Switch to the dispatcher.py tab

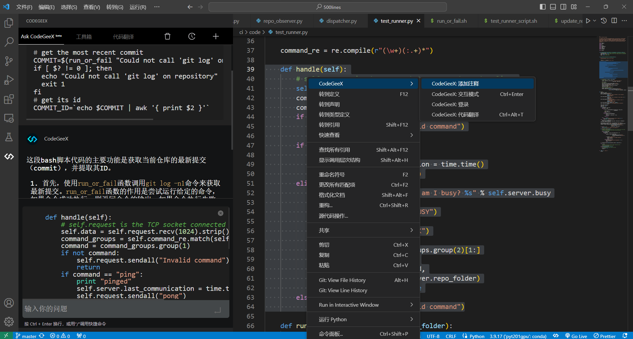[341, 21]
